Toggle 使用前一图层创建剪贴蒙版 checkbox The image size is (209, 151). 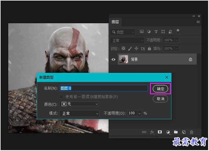[61, 97]
